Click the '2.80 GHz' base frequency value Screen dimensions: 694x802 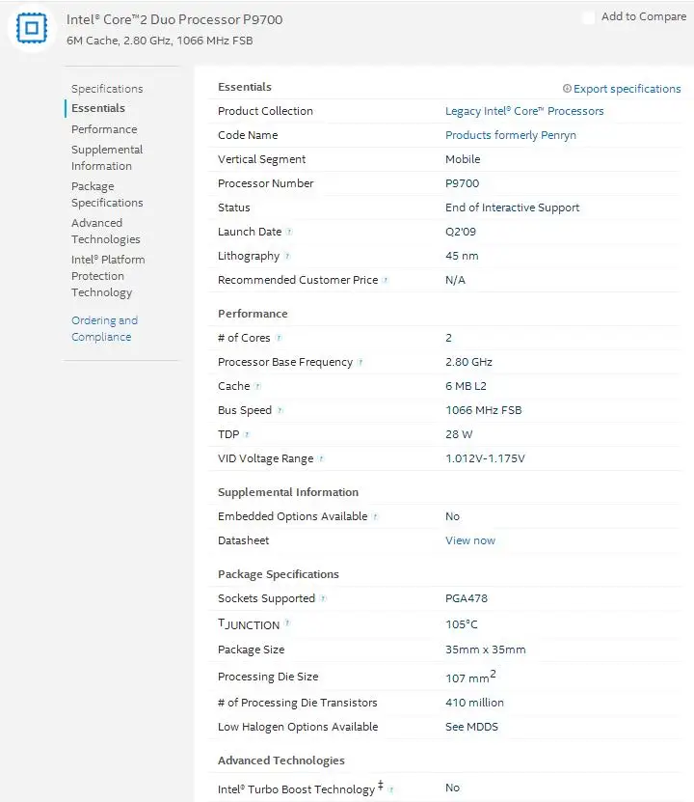pos(468,362)
